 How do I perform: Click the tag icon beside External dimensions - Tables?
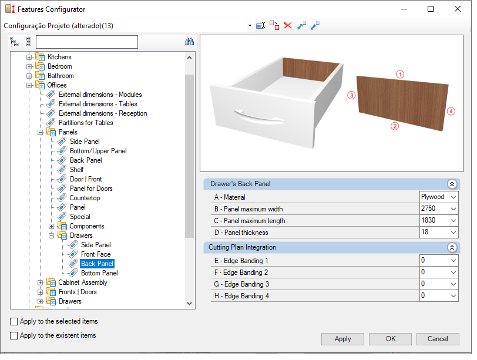tap(51, 104)
